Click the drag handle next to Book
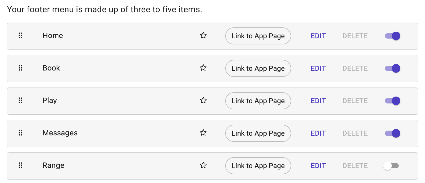The height and width of the screenshot is (183, 425). click(x=20, y=68)
